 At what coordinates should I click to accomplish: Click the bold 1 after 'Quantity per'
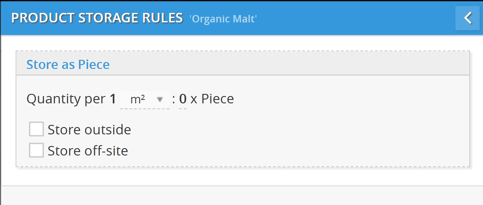[x=113, y=99]
